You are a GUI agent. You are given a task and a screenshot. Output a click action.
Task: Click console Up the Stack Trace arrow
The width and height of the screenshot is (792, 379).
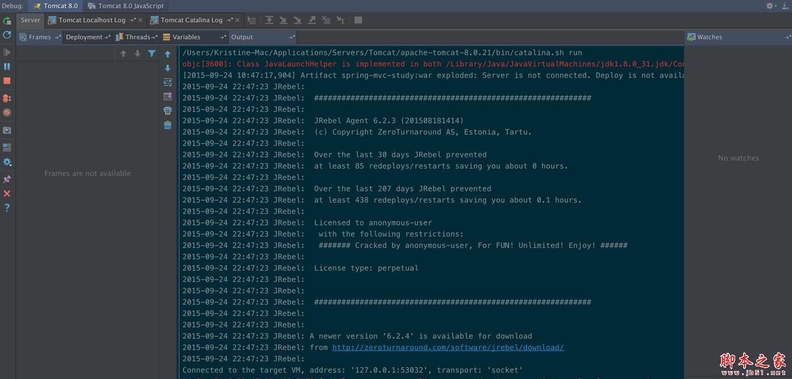click(168, 54)
